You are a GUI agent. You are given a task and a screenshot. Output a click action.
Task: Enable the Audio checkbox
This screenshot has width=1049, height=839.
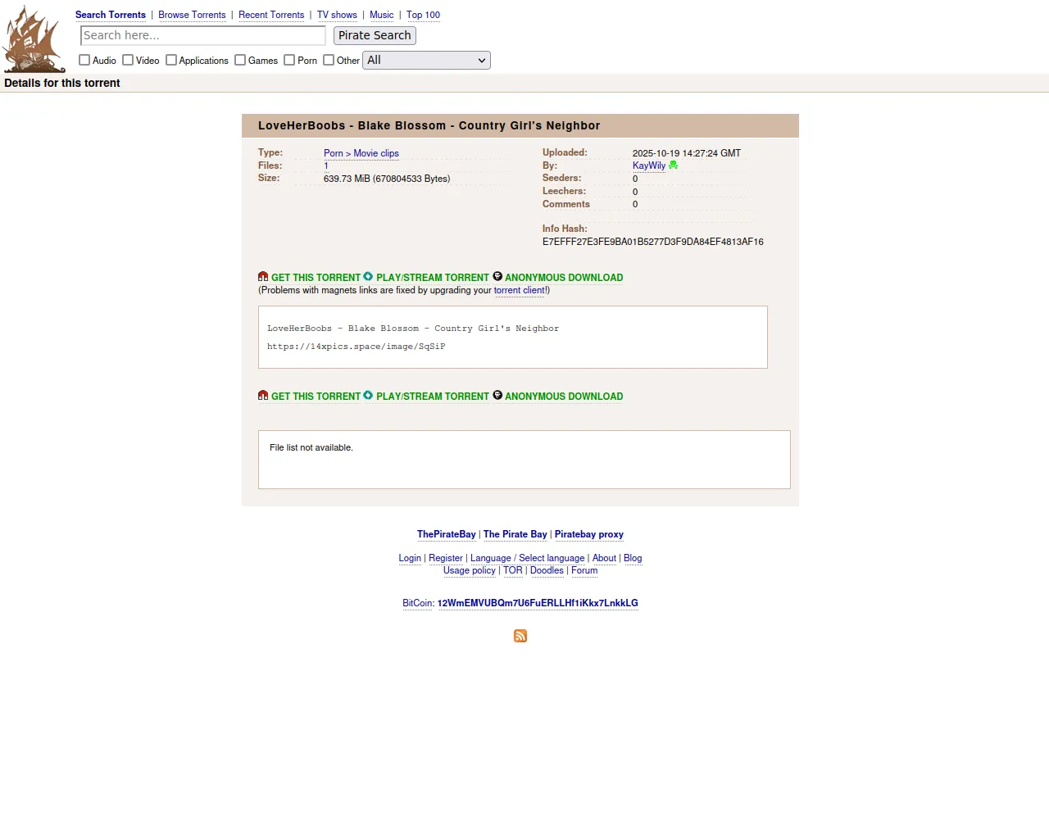tap(84, 60)
